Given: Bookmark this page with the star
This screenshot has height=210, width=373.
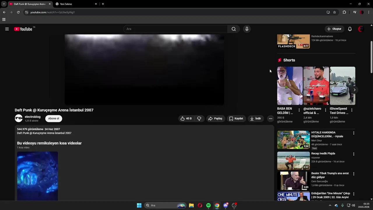Looking at the screenshot, I should [x=335, y=12].
